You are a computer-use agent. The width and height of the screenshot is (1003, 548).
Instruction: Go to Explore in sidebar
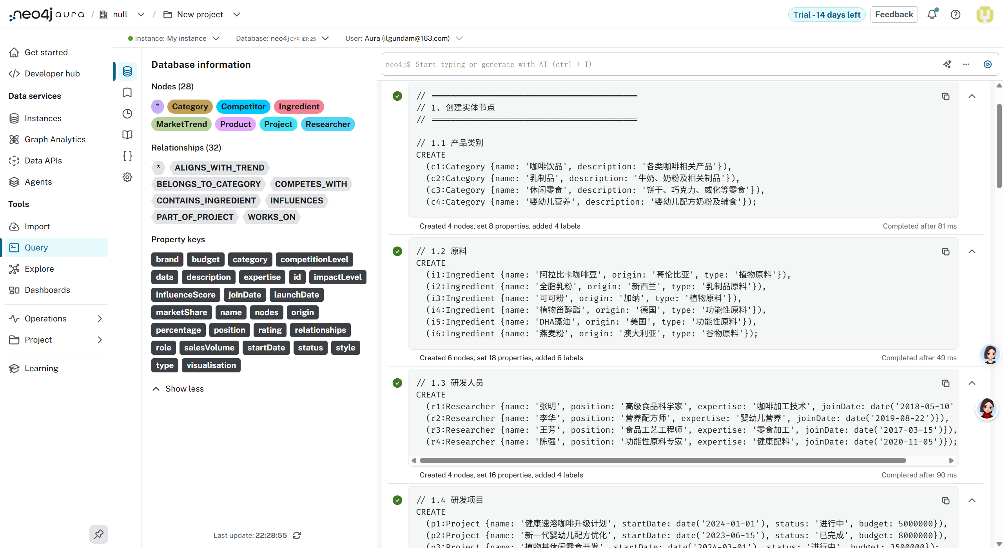click(x=39, y=269)
